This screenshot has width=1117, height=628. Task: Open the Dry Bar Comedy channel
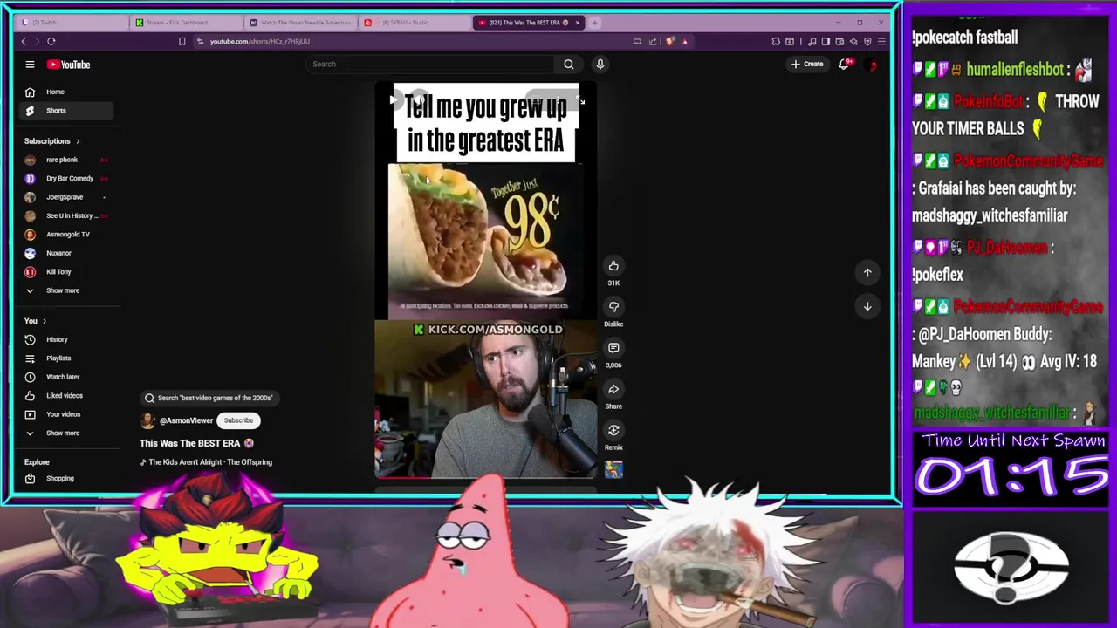pos(65,179)
